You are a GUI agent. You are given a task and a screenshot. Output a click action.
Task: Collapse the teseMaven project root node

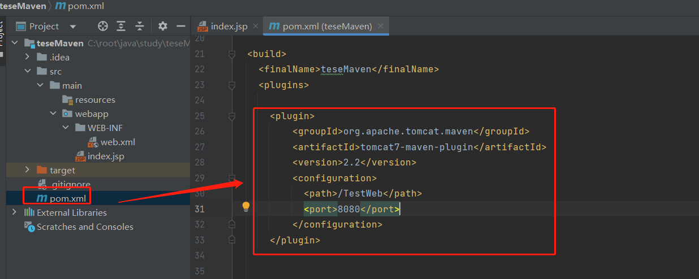[15, 43]
